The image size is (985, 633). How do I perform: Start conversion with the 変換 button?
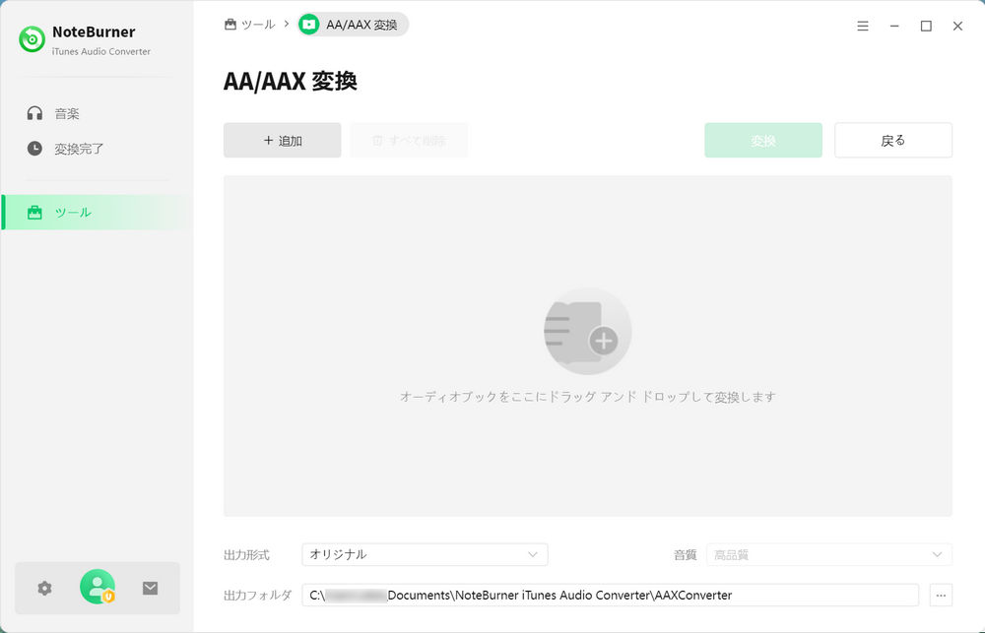click(762, 140)
